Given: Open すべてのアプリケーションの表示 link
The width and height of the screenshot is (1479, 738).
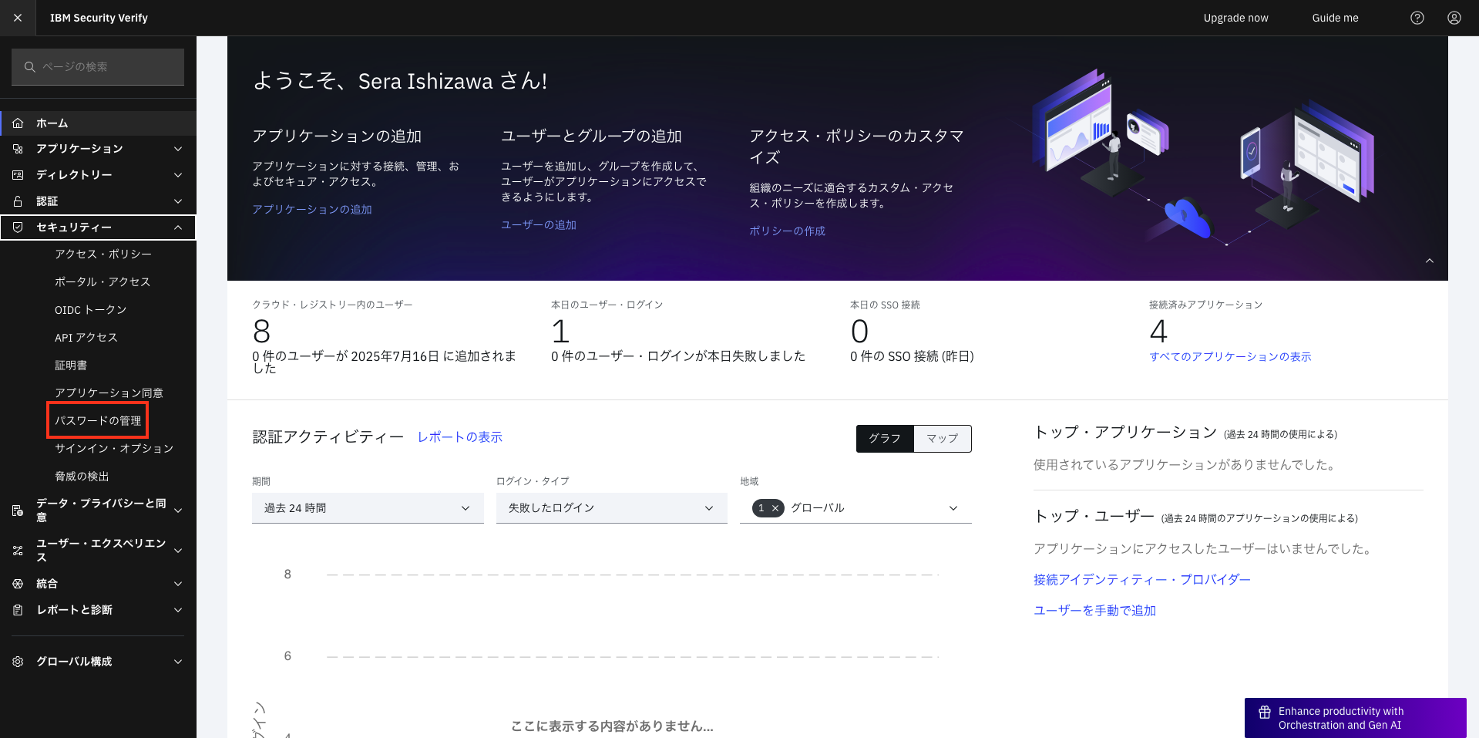Looking at the screenshot, I should pyautogui.click(x=1230, y=357).
